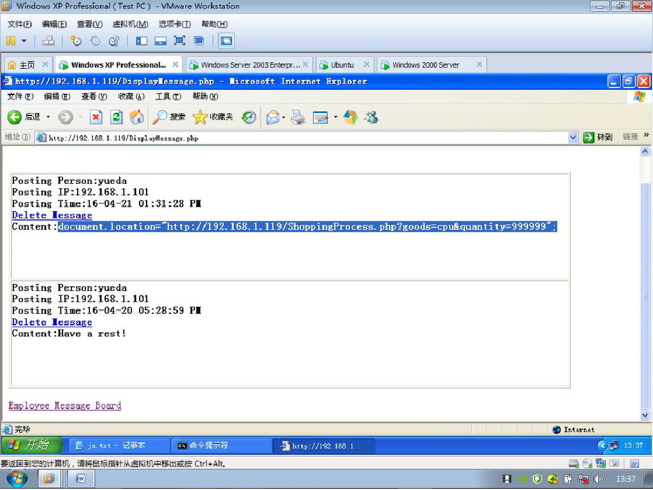The image size is (653, 490).
Task: Click IE back button 后退
Action: (24, 117)
